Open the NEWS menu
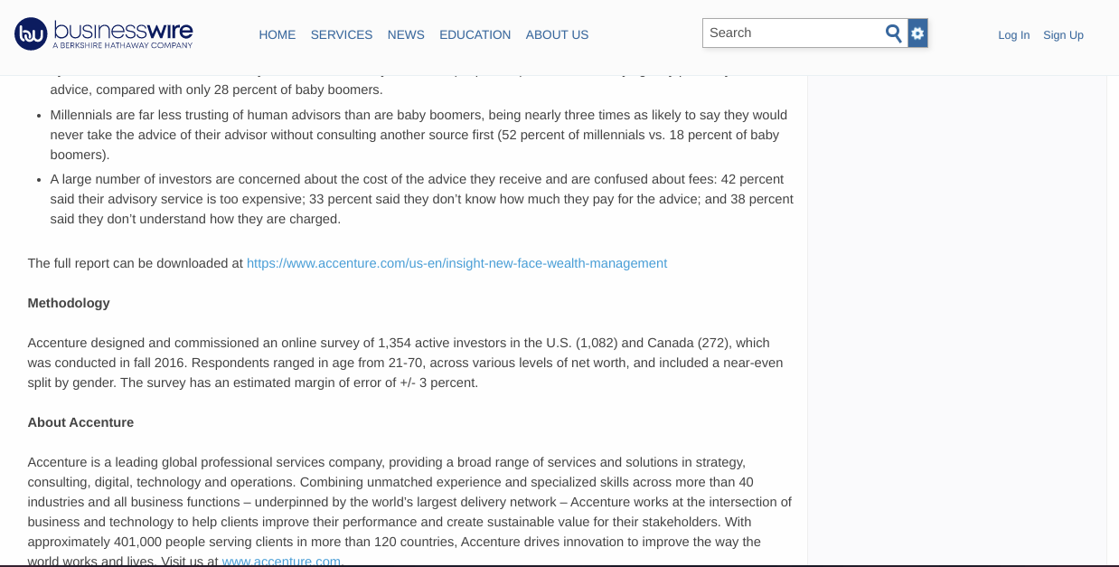The height and width of the screenshot is (567, 1119). tap(406, 34)
